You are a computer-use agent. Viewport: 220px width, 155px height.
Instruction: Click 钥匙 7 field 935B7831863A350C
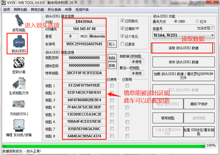[84, 129]
